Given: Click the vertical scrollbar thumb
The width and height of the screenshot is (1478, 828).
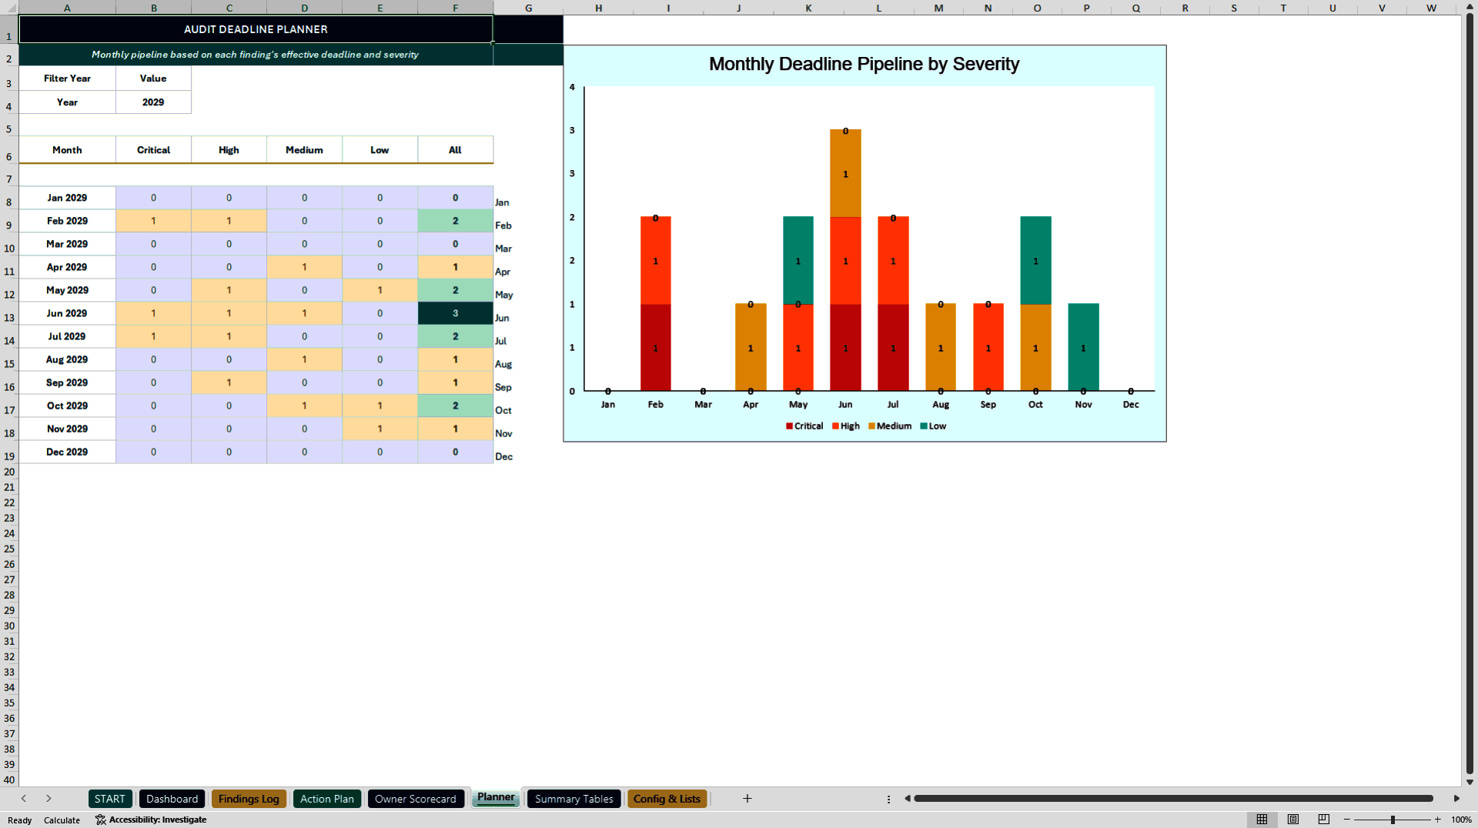Looking at the screenshot, I should (x=1470, y=392).
